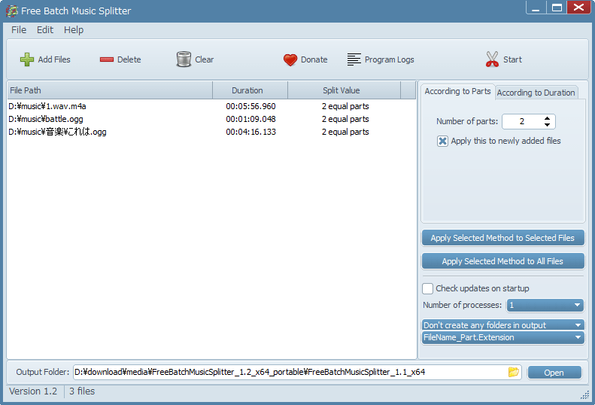Click the app icon in title bar

pyautogui.click(x=12, y=11)
